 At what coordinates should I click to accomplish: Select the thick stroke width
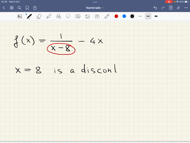pyautogui.click(x=156, y=16)
